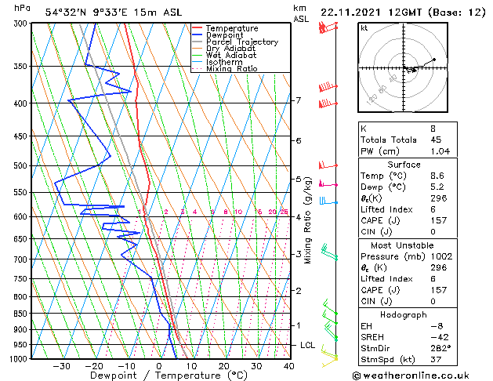Image resolution: width=493 pixels, height=381 pixels.
Task: Click the Pressure (mb) value 1002
Action: (x=441, y=256)
